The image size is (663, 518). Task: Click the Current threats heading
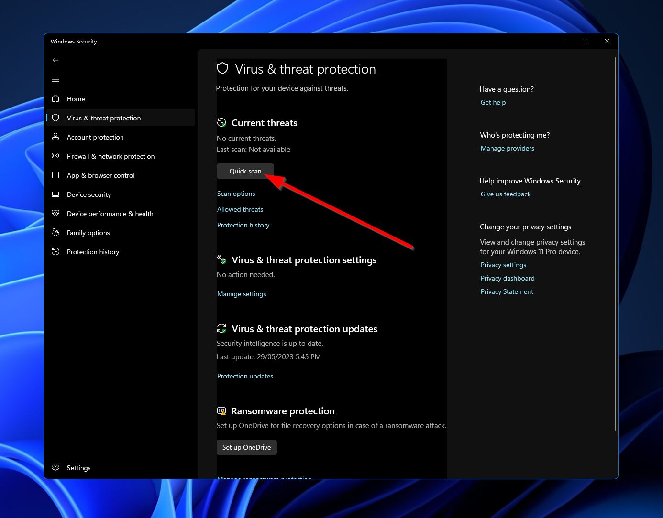pyautogui.click(x=265, y=123)
